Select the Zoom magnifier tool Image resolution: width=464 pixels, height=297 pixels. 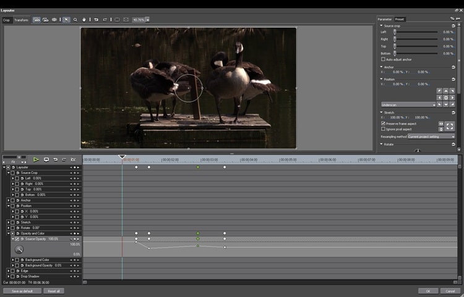pos(75,20)
